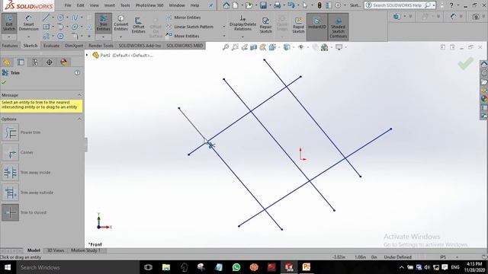
Task: Open the SOLIDWORKS Add-Ins tab
Action: 140,46
